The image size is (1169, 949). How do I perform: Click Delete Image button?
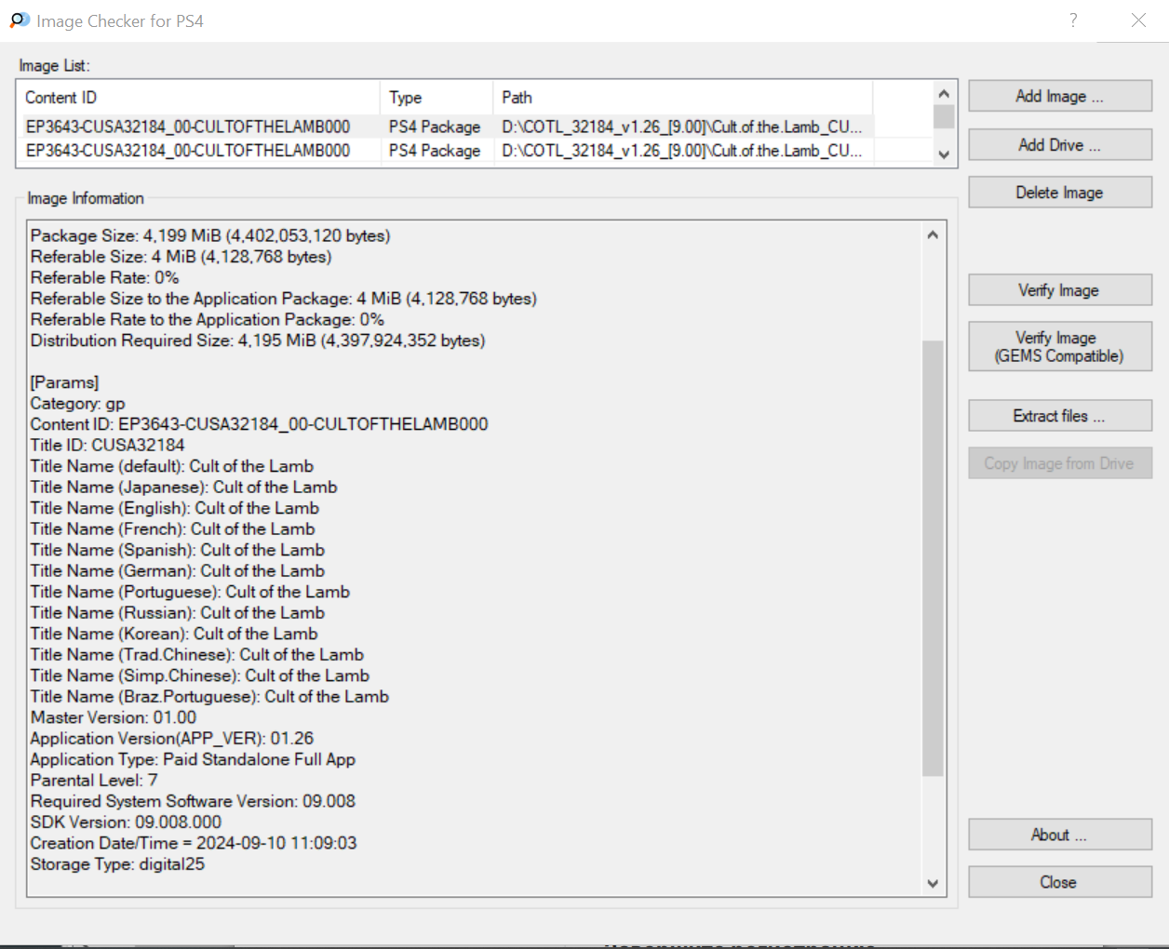(1059, 193)
